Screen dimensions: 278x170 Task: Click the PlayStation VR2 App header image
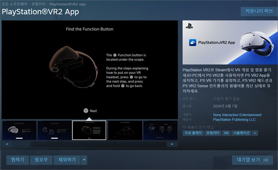230,42
